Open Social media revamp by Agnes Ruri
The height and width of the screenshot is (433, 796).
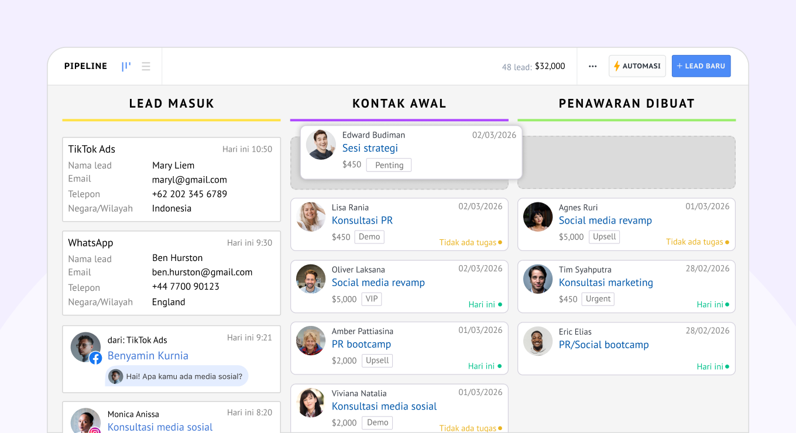pos(605,221)
